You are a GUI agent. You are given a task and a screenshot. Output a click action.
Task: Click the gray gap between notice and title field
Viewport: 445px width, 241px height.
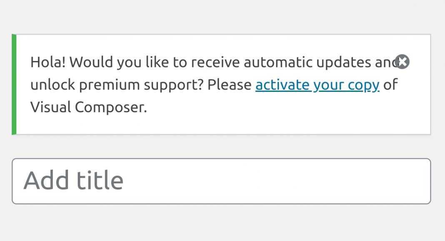coord(221,146)
